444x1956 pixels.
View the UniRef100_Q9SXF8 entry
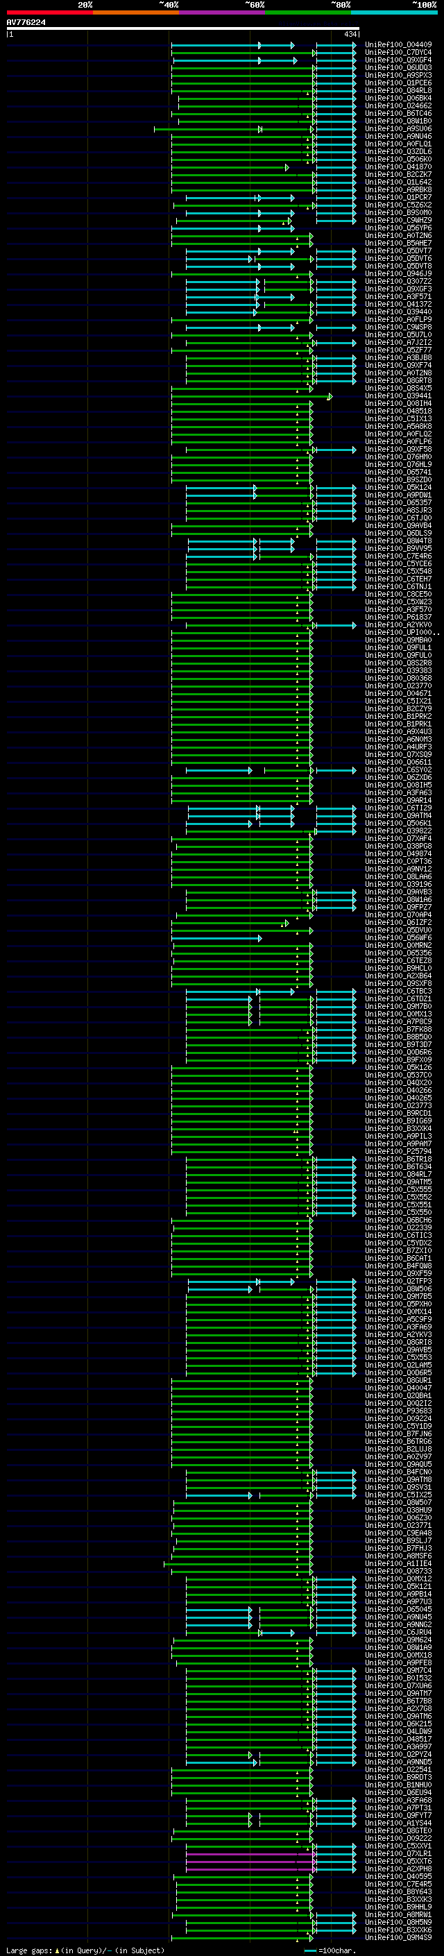(398, 983)
